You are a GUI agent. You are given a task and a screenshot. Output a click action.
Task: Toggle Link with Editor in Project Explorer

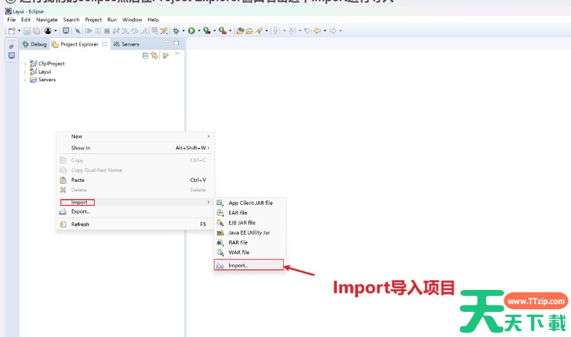click(154, 55)
